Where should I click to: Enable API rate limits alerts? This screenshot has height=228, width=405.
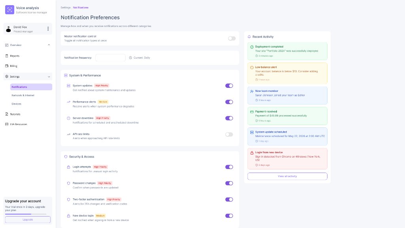pyautogui.click(x=229, y=135)
